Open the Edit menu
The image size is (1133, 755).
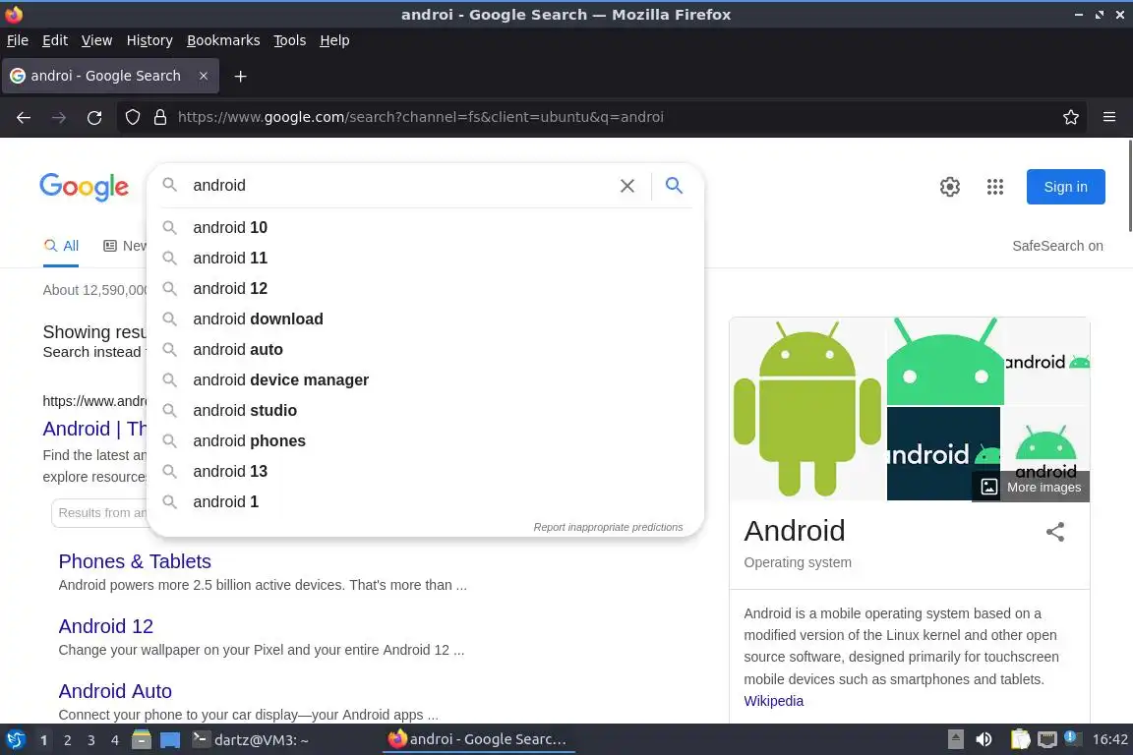pos(55,40)
